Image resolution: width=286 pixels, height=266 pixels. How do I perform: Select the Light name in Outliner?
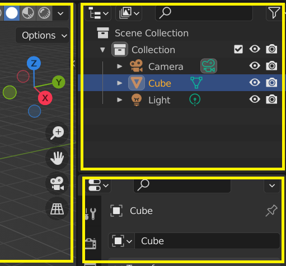[x=160, y=100]
